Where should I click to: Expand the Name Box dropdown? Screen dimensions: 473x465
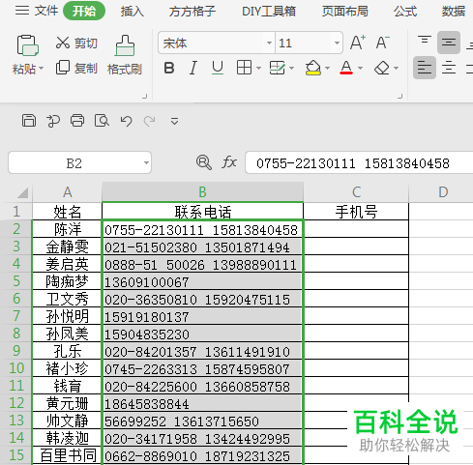[x=146, y=162]
